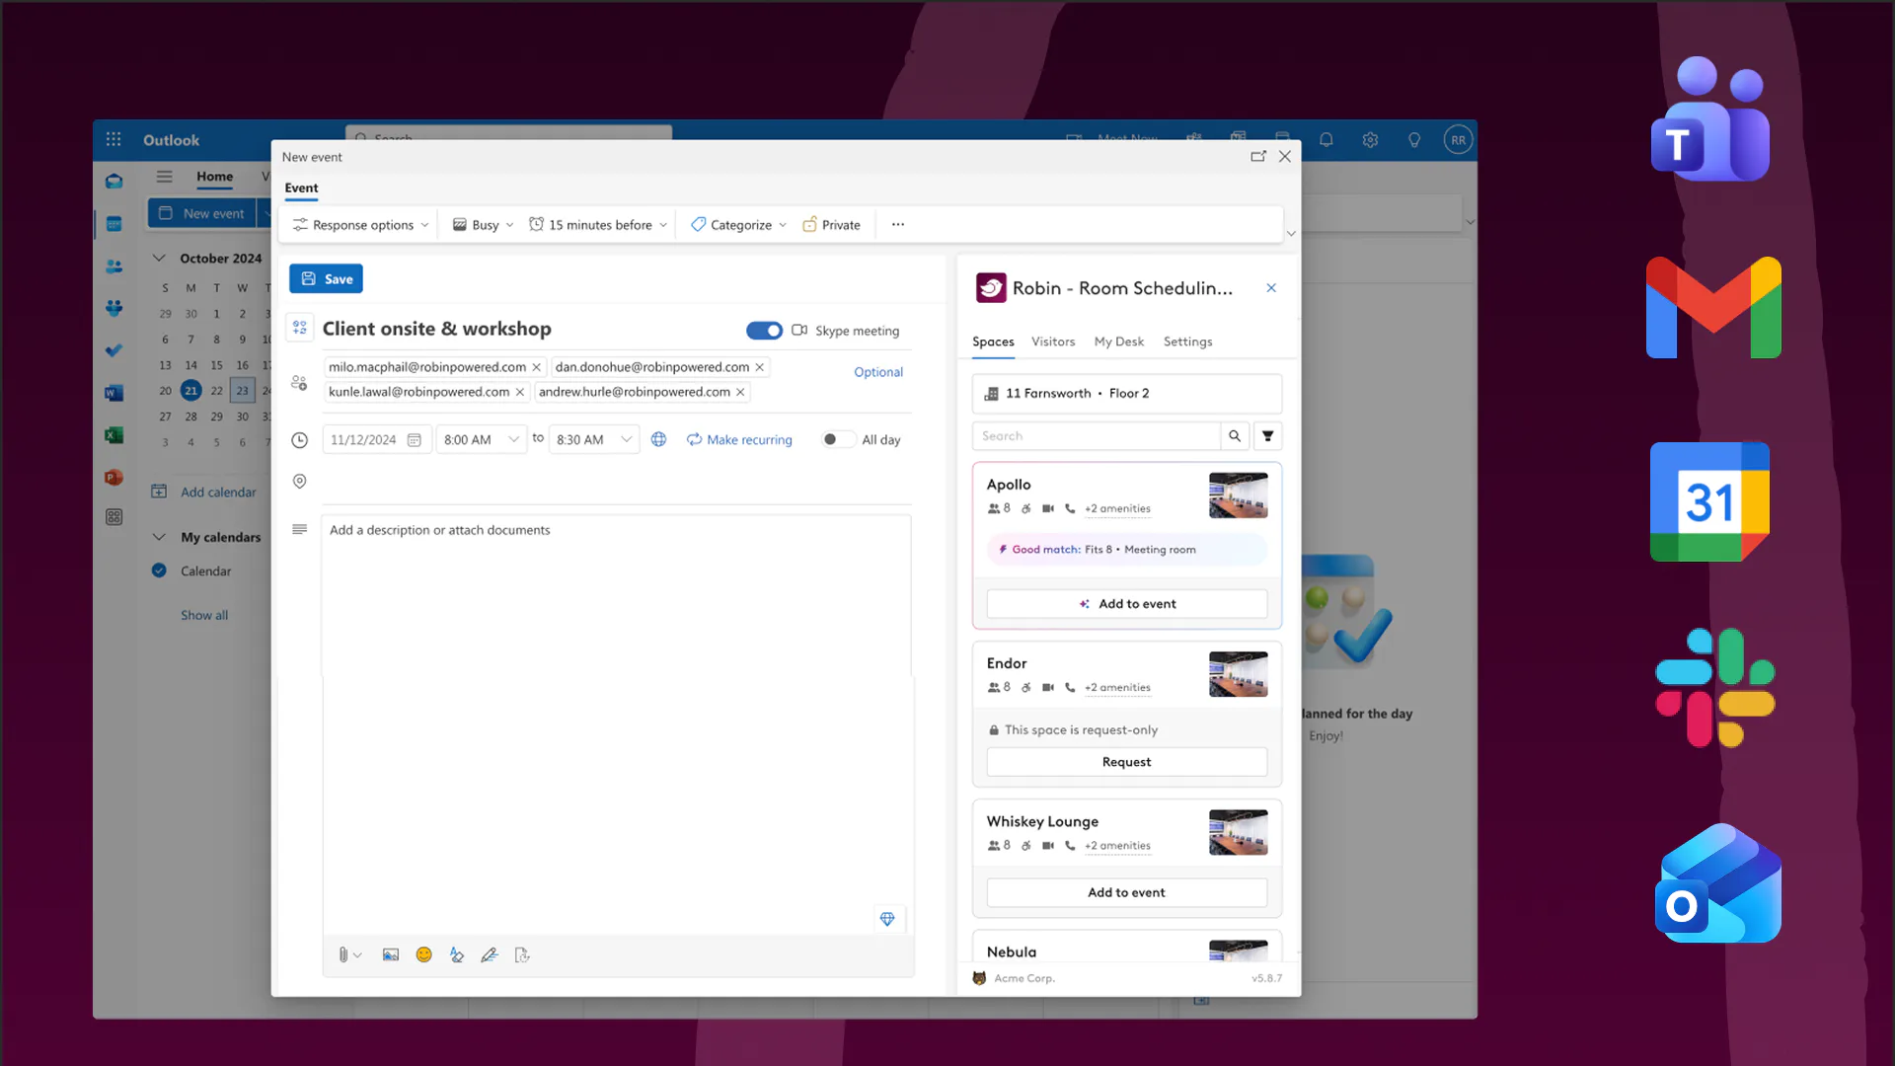Open the tips lightbulb icon
This screenshot has height=1066, width=1895.
(x=1414, y=140)
